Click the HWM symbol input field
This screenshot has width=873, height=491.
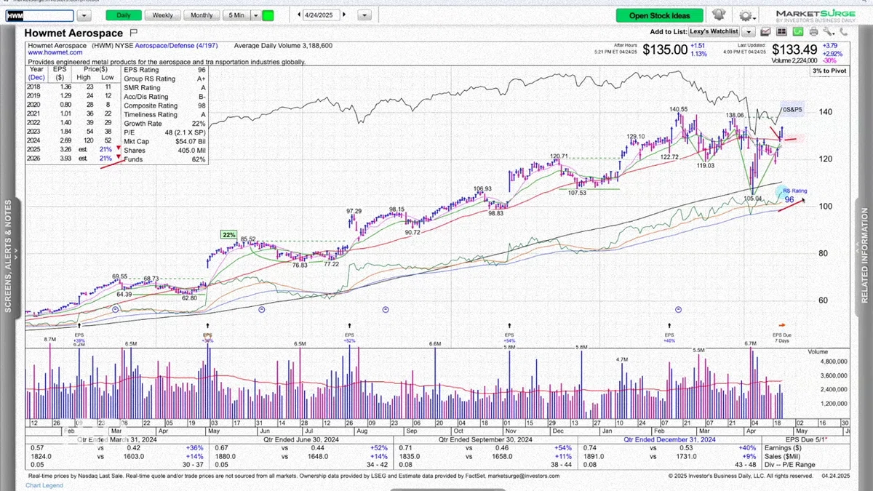pos(40,15)
